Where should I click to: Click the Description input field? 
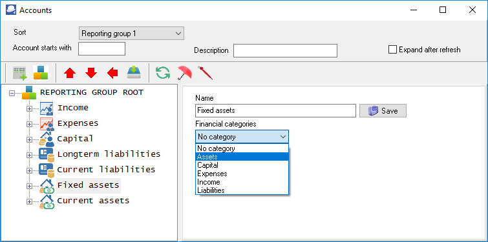pos(286,50)
